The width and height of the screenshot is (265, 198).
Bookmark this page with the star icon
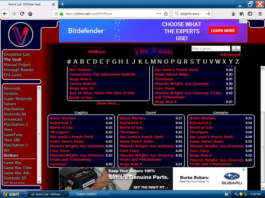pyautogui.click(x=166, y=14)
